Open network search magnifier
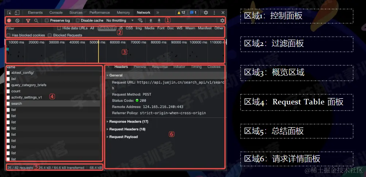366x177 pixels. pyautogui.click(x=36, y=20)
